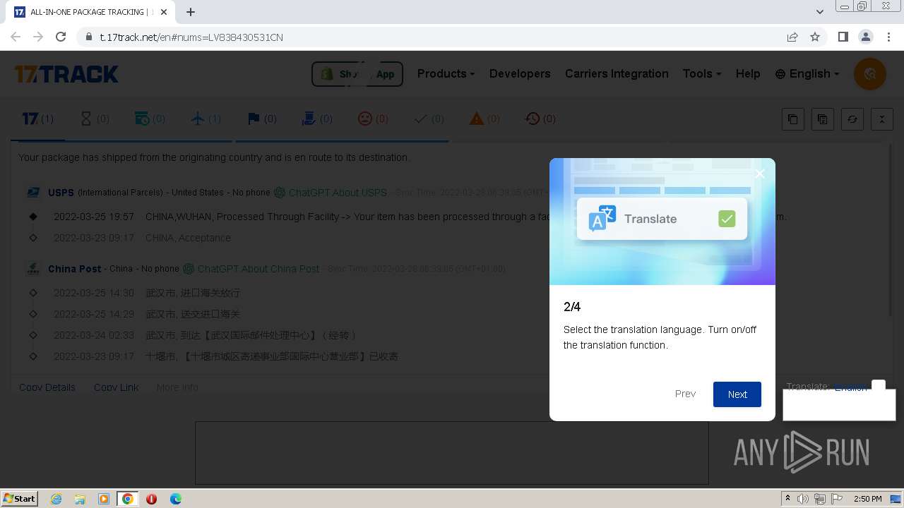Screen dimensions: 904x508
Task: Open the Shopify App button
Action: [357, 74]
